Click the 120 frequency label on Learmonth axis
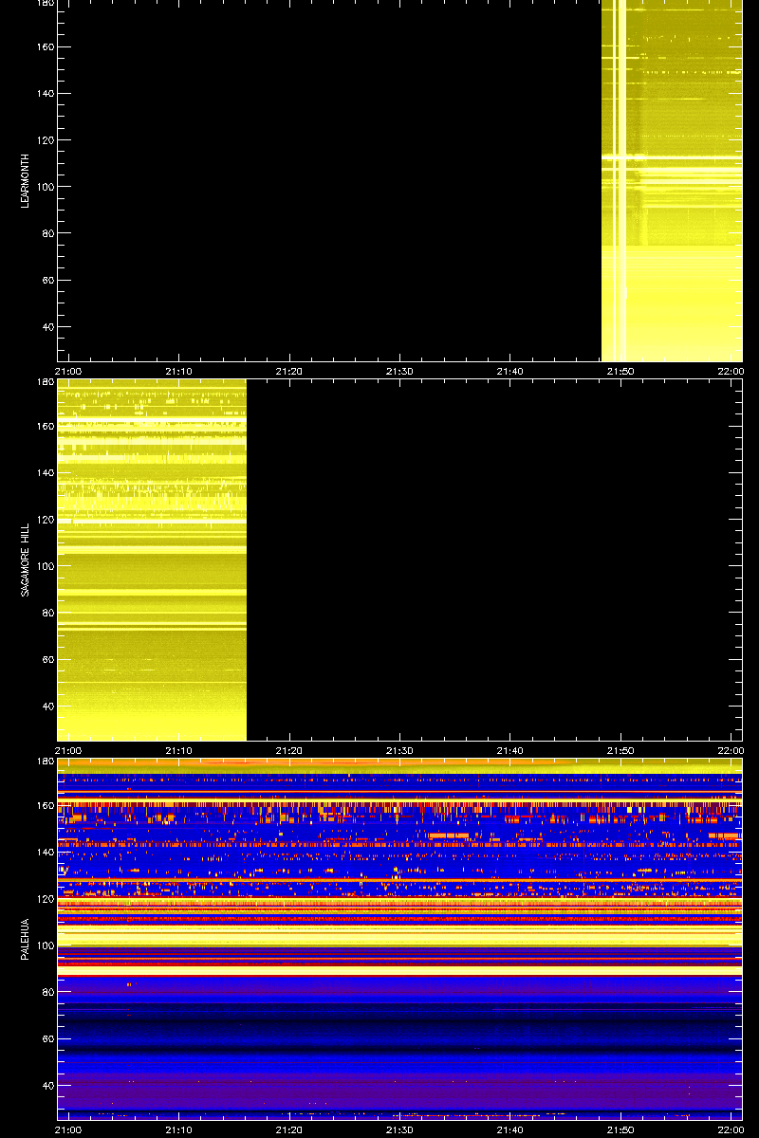The image size is (759, 1138). point(45,140)
